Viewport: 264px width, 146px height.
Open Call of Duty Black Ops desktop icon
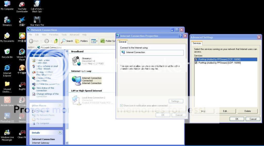(x=37, y=4)
